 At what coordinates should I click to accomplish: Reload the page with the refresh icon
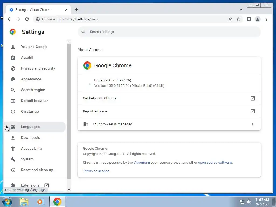pyautogui.click(x=27, y=19)
